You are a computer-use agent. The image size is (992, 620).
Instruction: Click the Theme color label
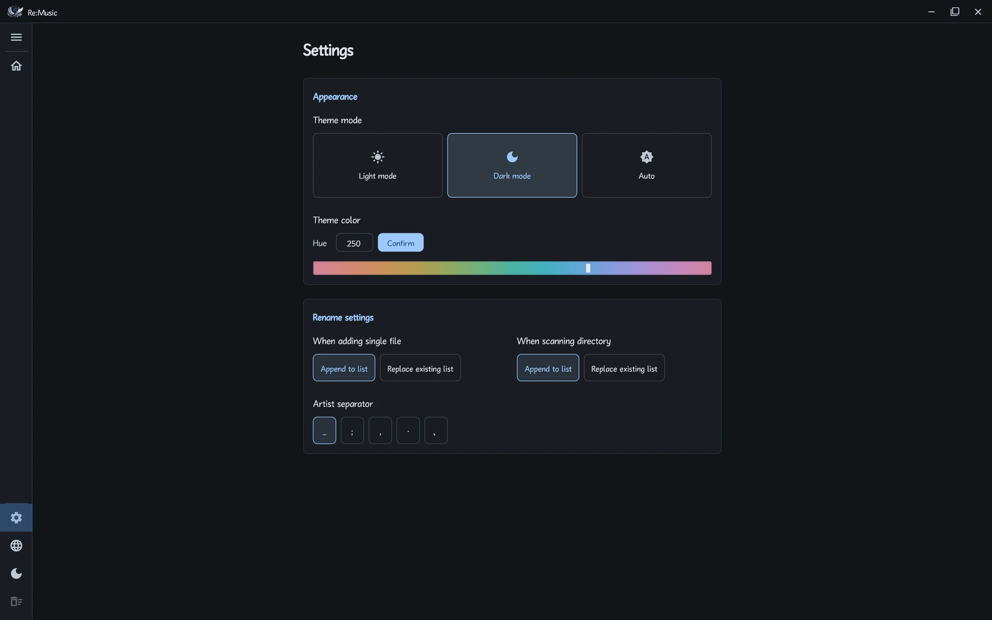coord(336,220)
